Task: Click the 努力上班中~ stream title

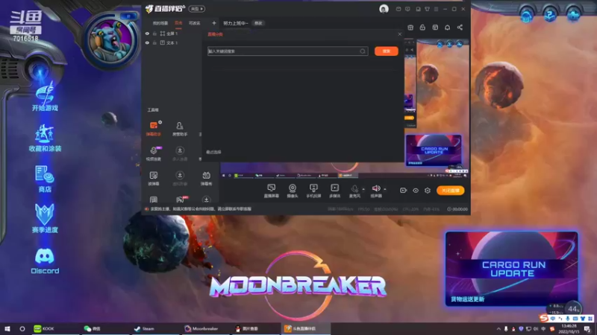Action: click(235, 23)
